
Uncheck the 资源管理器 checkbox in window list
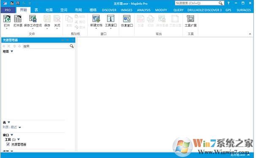point(8,144)
